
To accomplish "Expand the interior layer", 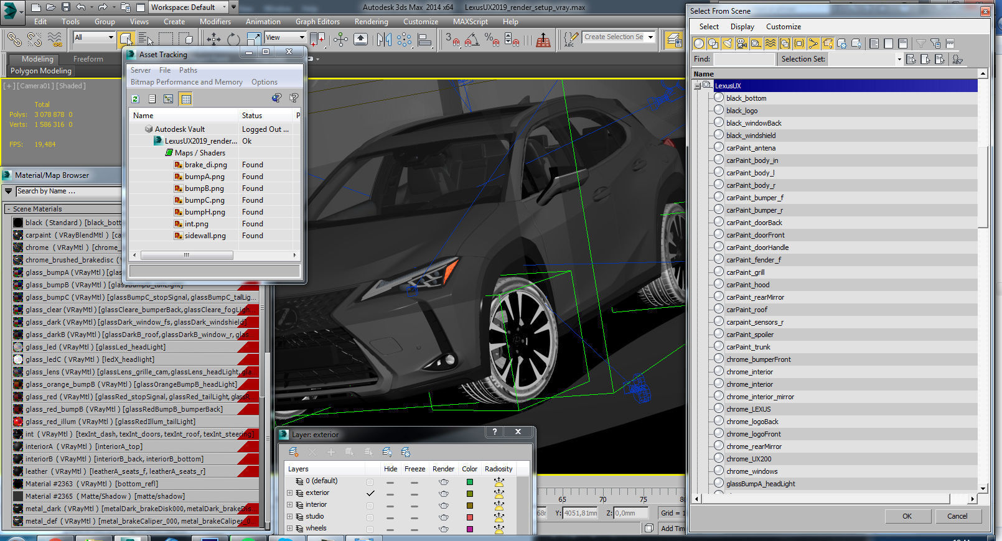I will [289, 504].
